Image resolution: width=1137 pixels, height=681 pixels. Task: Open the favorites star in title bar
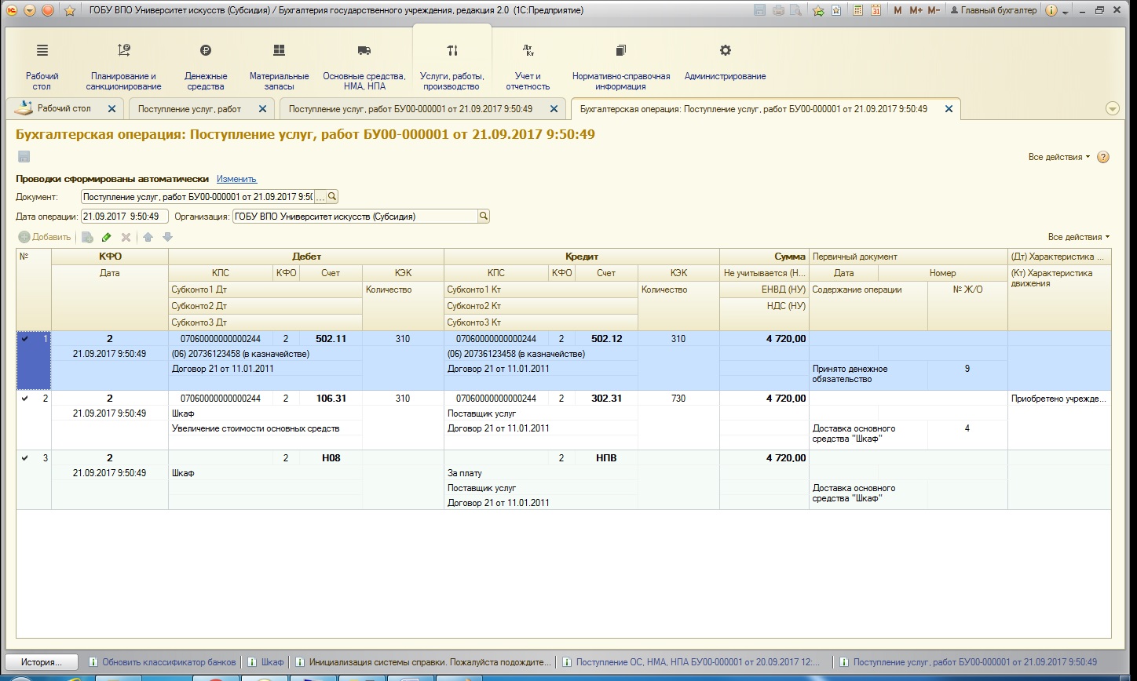tap(69, 10)
